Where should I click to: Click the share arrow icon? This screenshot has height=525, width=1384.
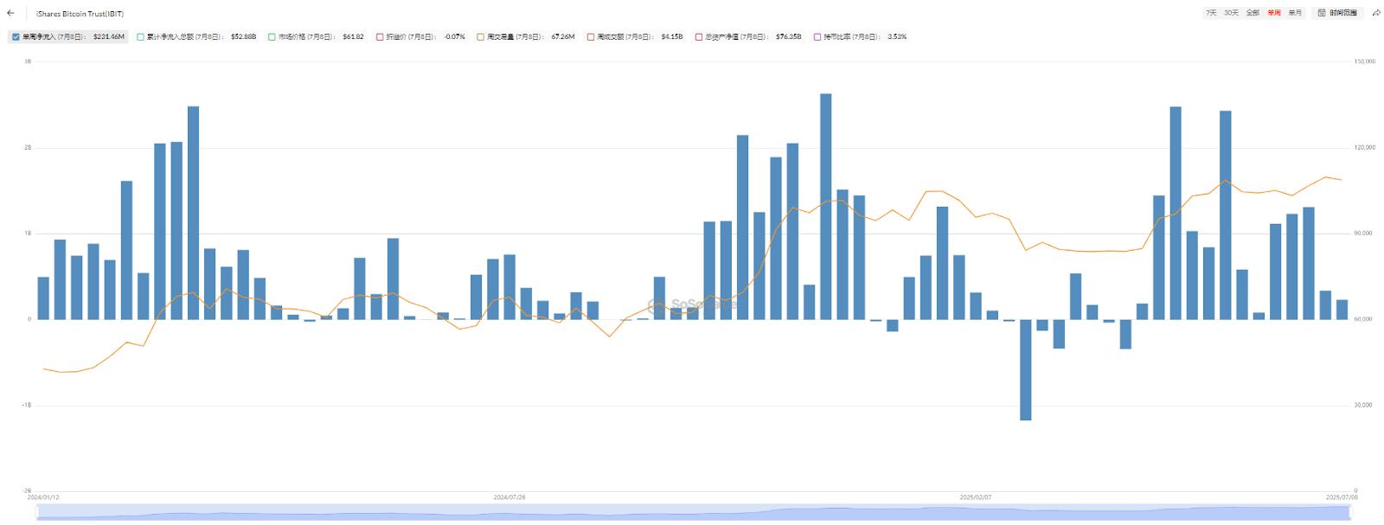(1376, 13)
